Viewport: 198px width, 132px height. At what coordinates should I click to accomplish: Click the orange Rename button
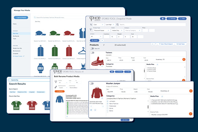click(x=60, y=91)
